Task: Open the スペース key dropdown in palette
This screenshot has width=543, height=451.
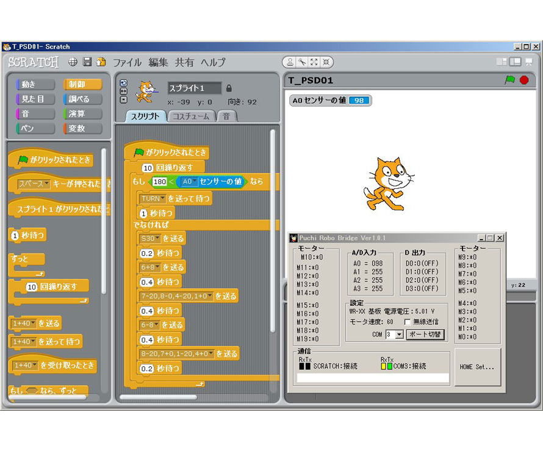Action: pyautogui.click(x=34, y=184)
